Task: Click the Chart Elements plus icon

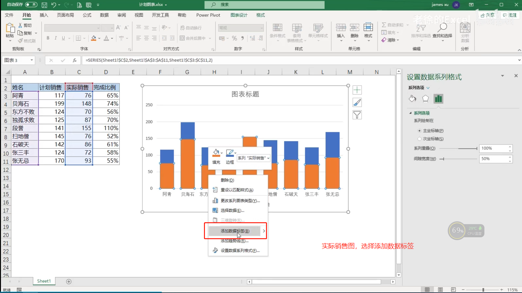Action: [357, 90]
